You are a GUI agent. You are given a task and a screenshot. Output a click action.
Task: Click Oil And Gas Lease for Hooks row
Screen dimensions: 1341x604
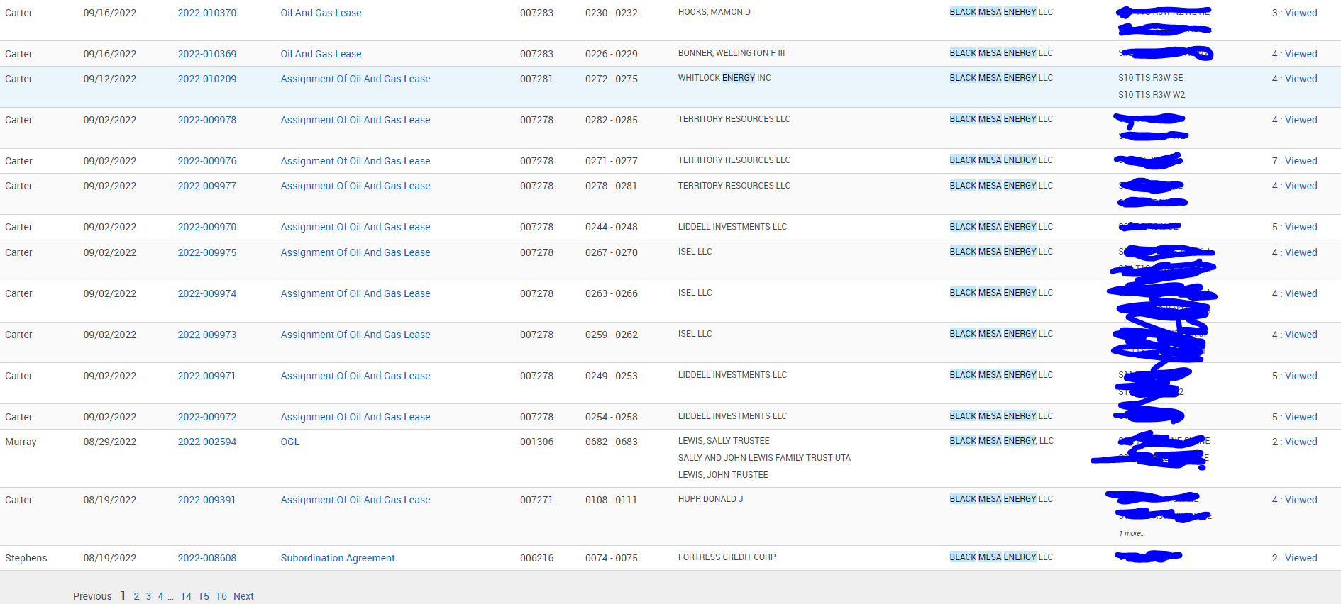click(321, 13)
